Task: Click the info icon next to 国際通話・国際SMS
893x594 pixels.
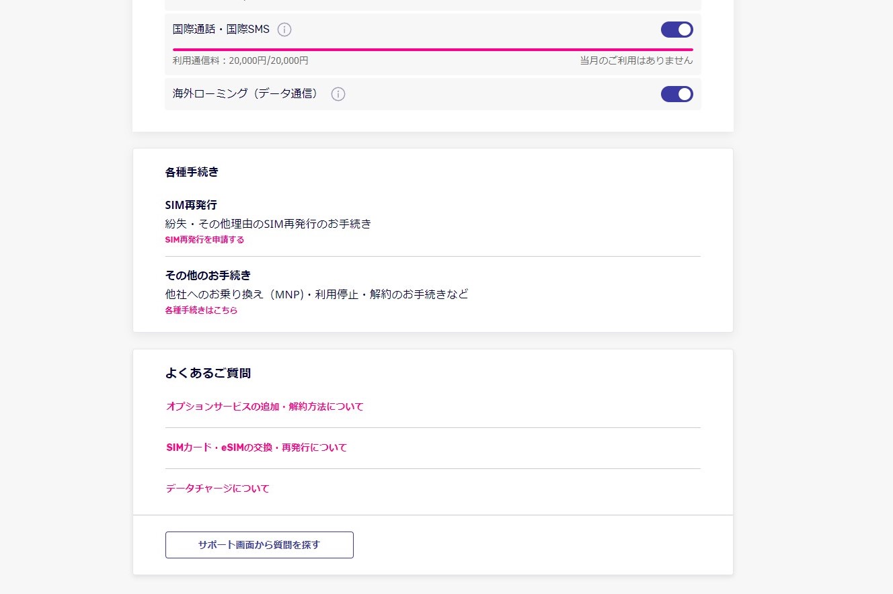Action: (284, 29)
